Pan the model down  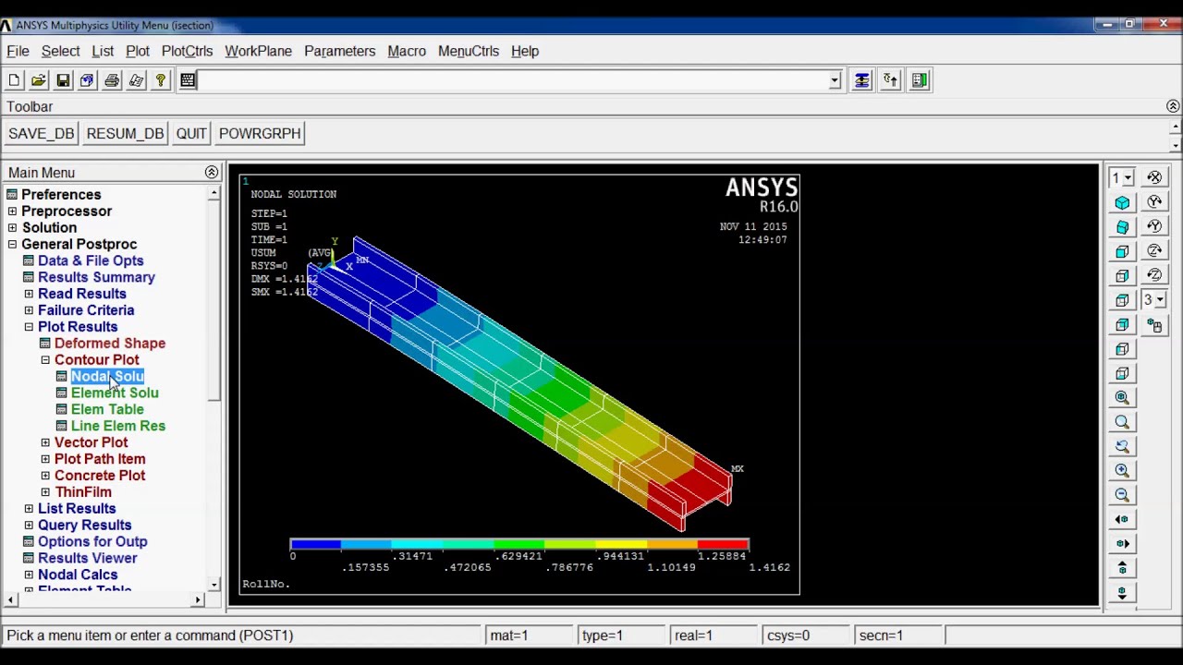1122,592
